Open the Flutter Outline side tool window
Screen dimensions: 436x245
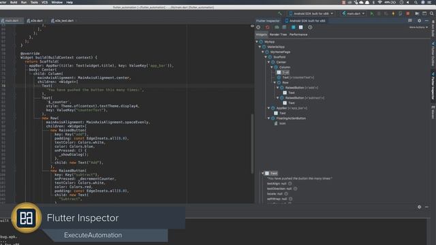click(433, 54)
